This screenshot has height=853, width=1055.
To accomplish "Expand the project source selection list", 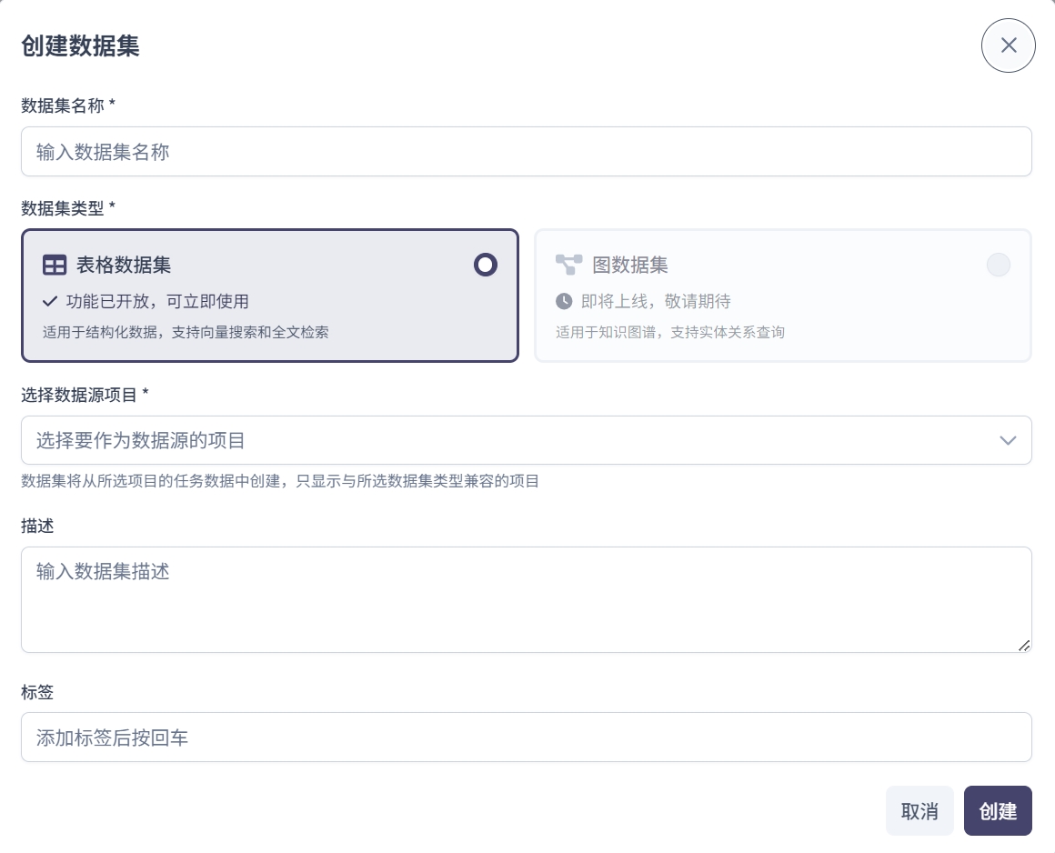I will click(x=526, y=440).
